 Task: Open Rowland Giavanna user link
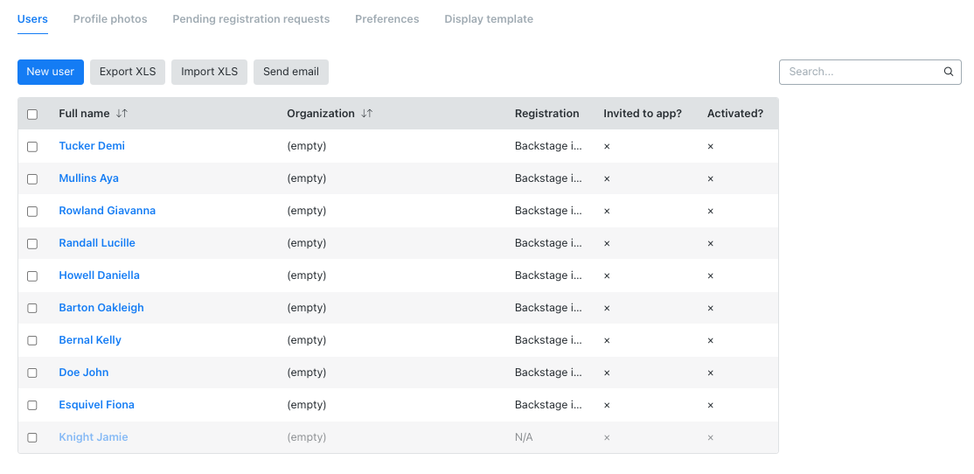point(108,211)
